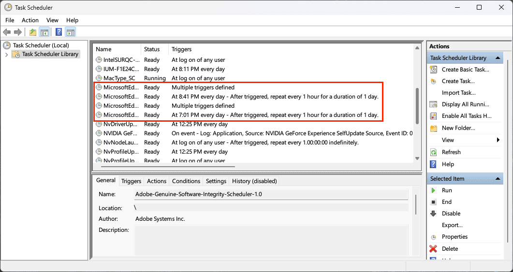The width and height of the screenshot is (513, 272).
Task: Click the Task Scheduler Library folder icon
Action: [15, 54]
